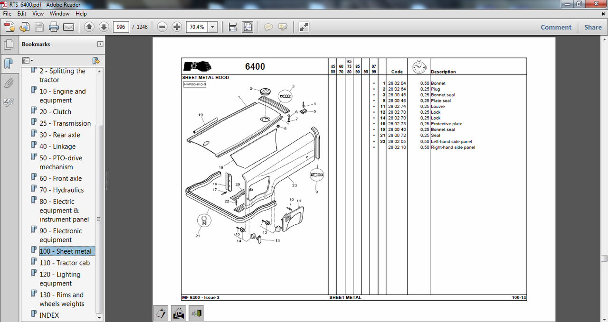Click the zoom in plus button
This screenshot has height=322, width=608.
[x=177, y=27]
